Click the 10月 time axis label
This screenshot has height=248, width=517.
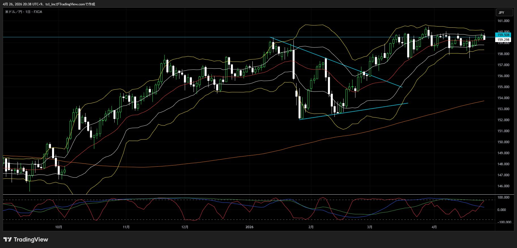[x=59, y=227]
